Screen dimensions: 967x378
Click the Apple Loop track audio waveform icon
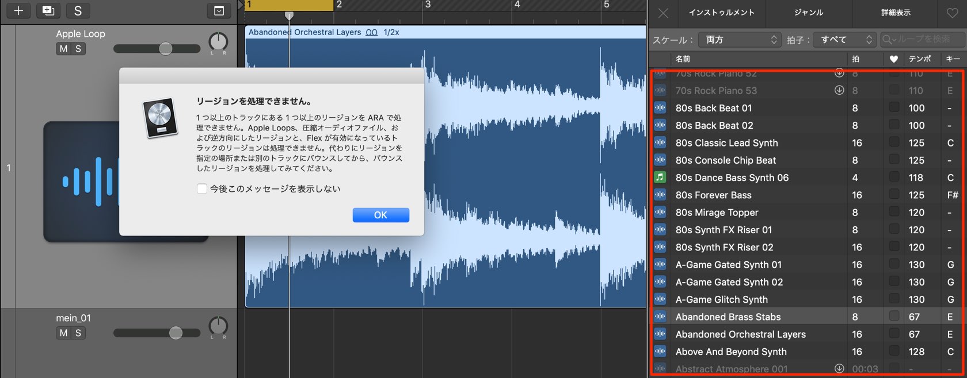(x=81, y=182)
